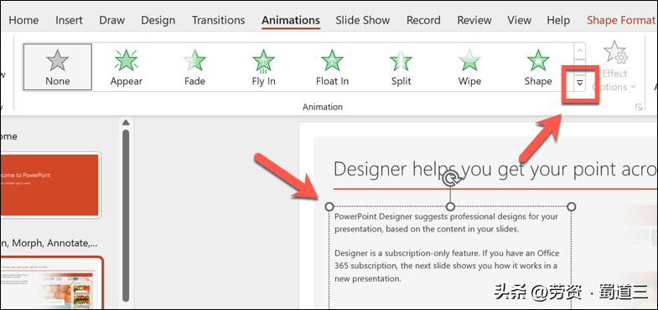This screenshot has width=658, height=310.
Task: Apply the Fade animation
Action: pyautogui.click(x=194, y=67)
